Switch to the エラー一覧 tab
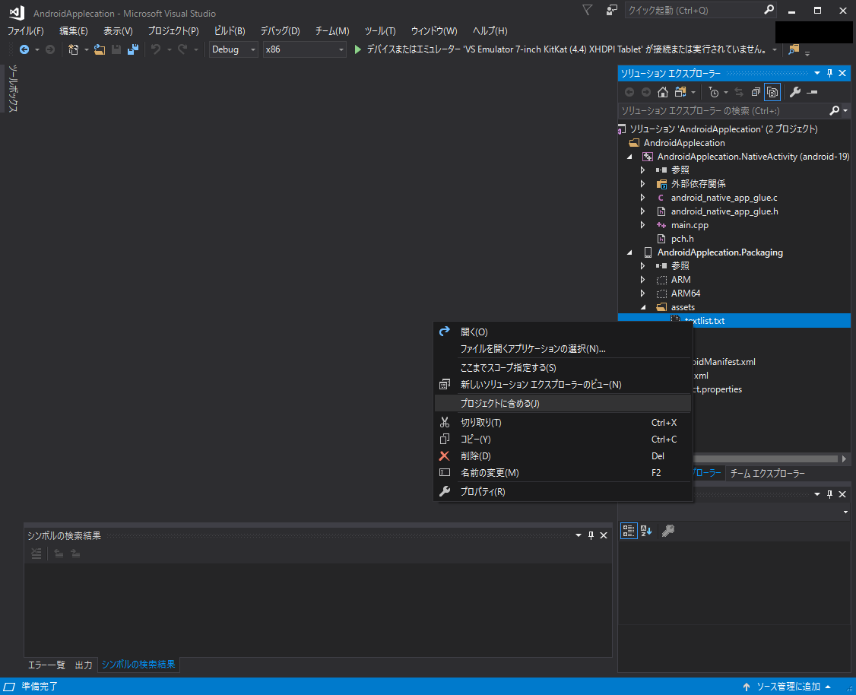Image resolution: width=856 pixels, height=695 pixels. click(46, 665)
